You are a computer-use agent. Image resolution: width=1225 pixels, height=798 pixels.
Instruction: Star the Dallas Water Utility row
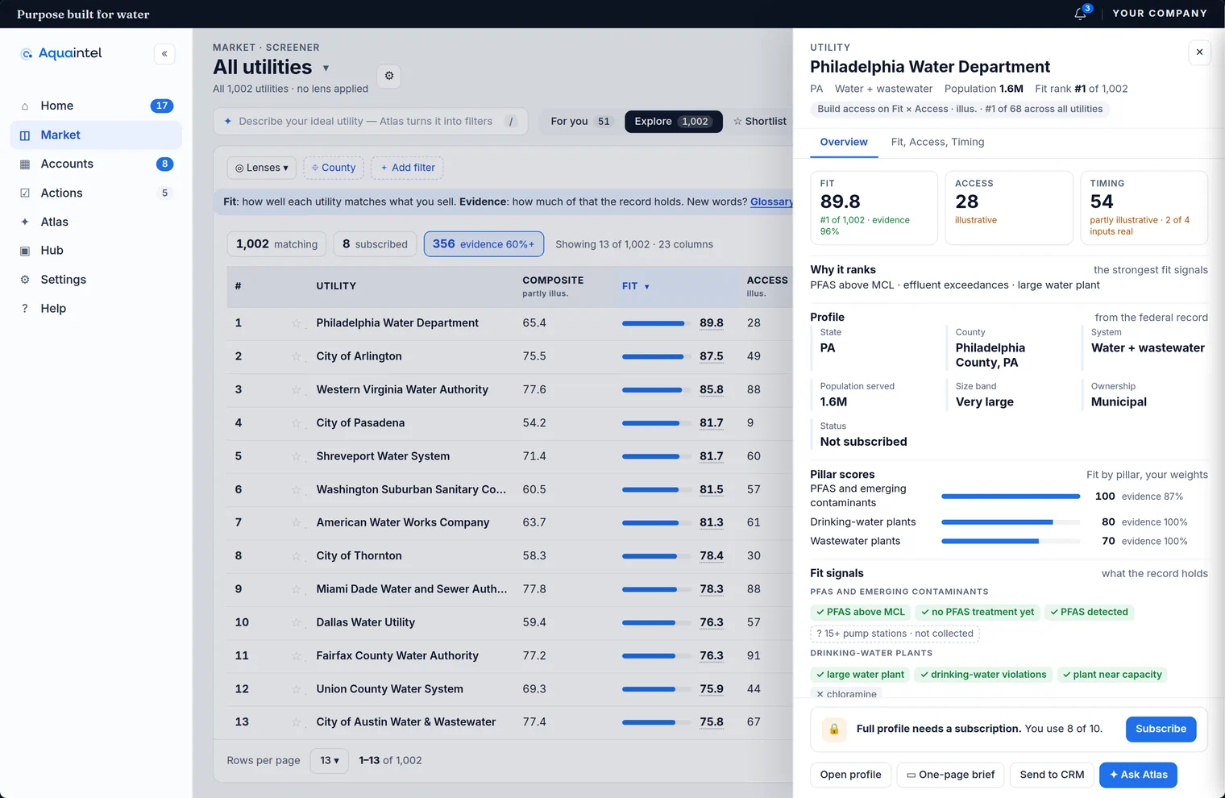click(297, 622)
